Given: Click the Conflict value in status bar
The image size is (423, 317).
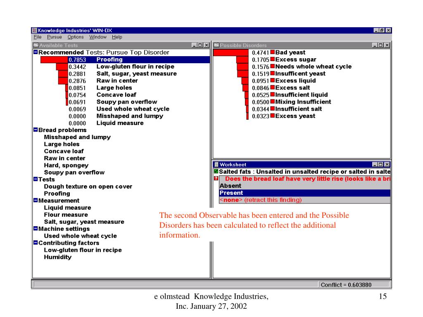Looking at the screenshot, I should (346, 285).
